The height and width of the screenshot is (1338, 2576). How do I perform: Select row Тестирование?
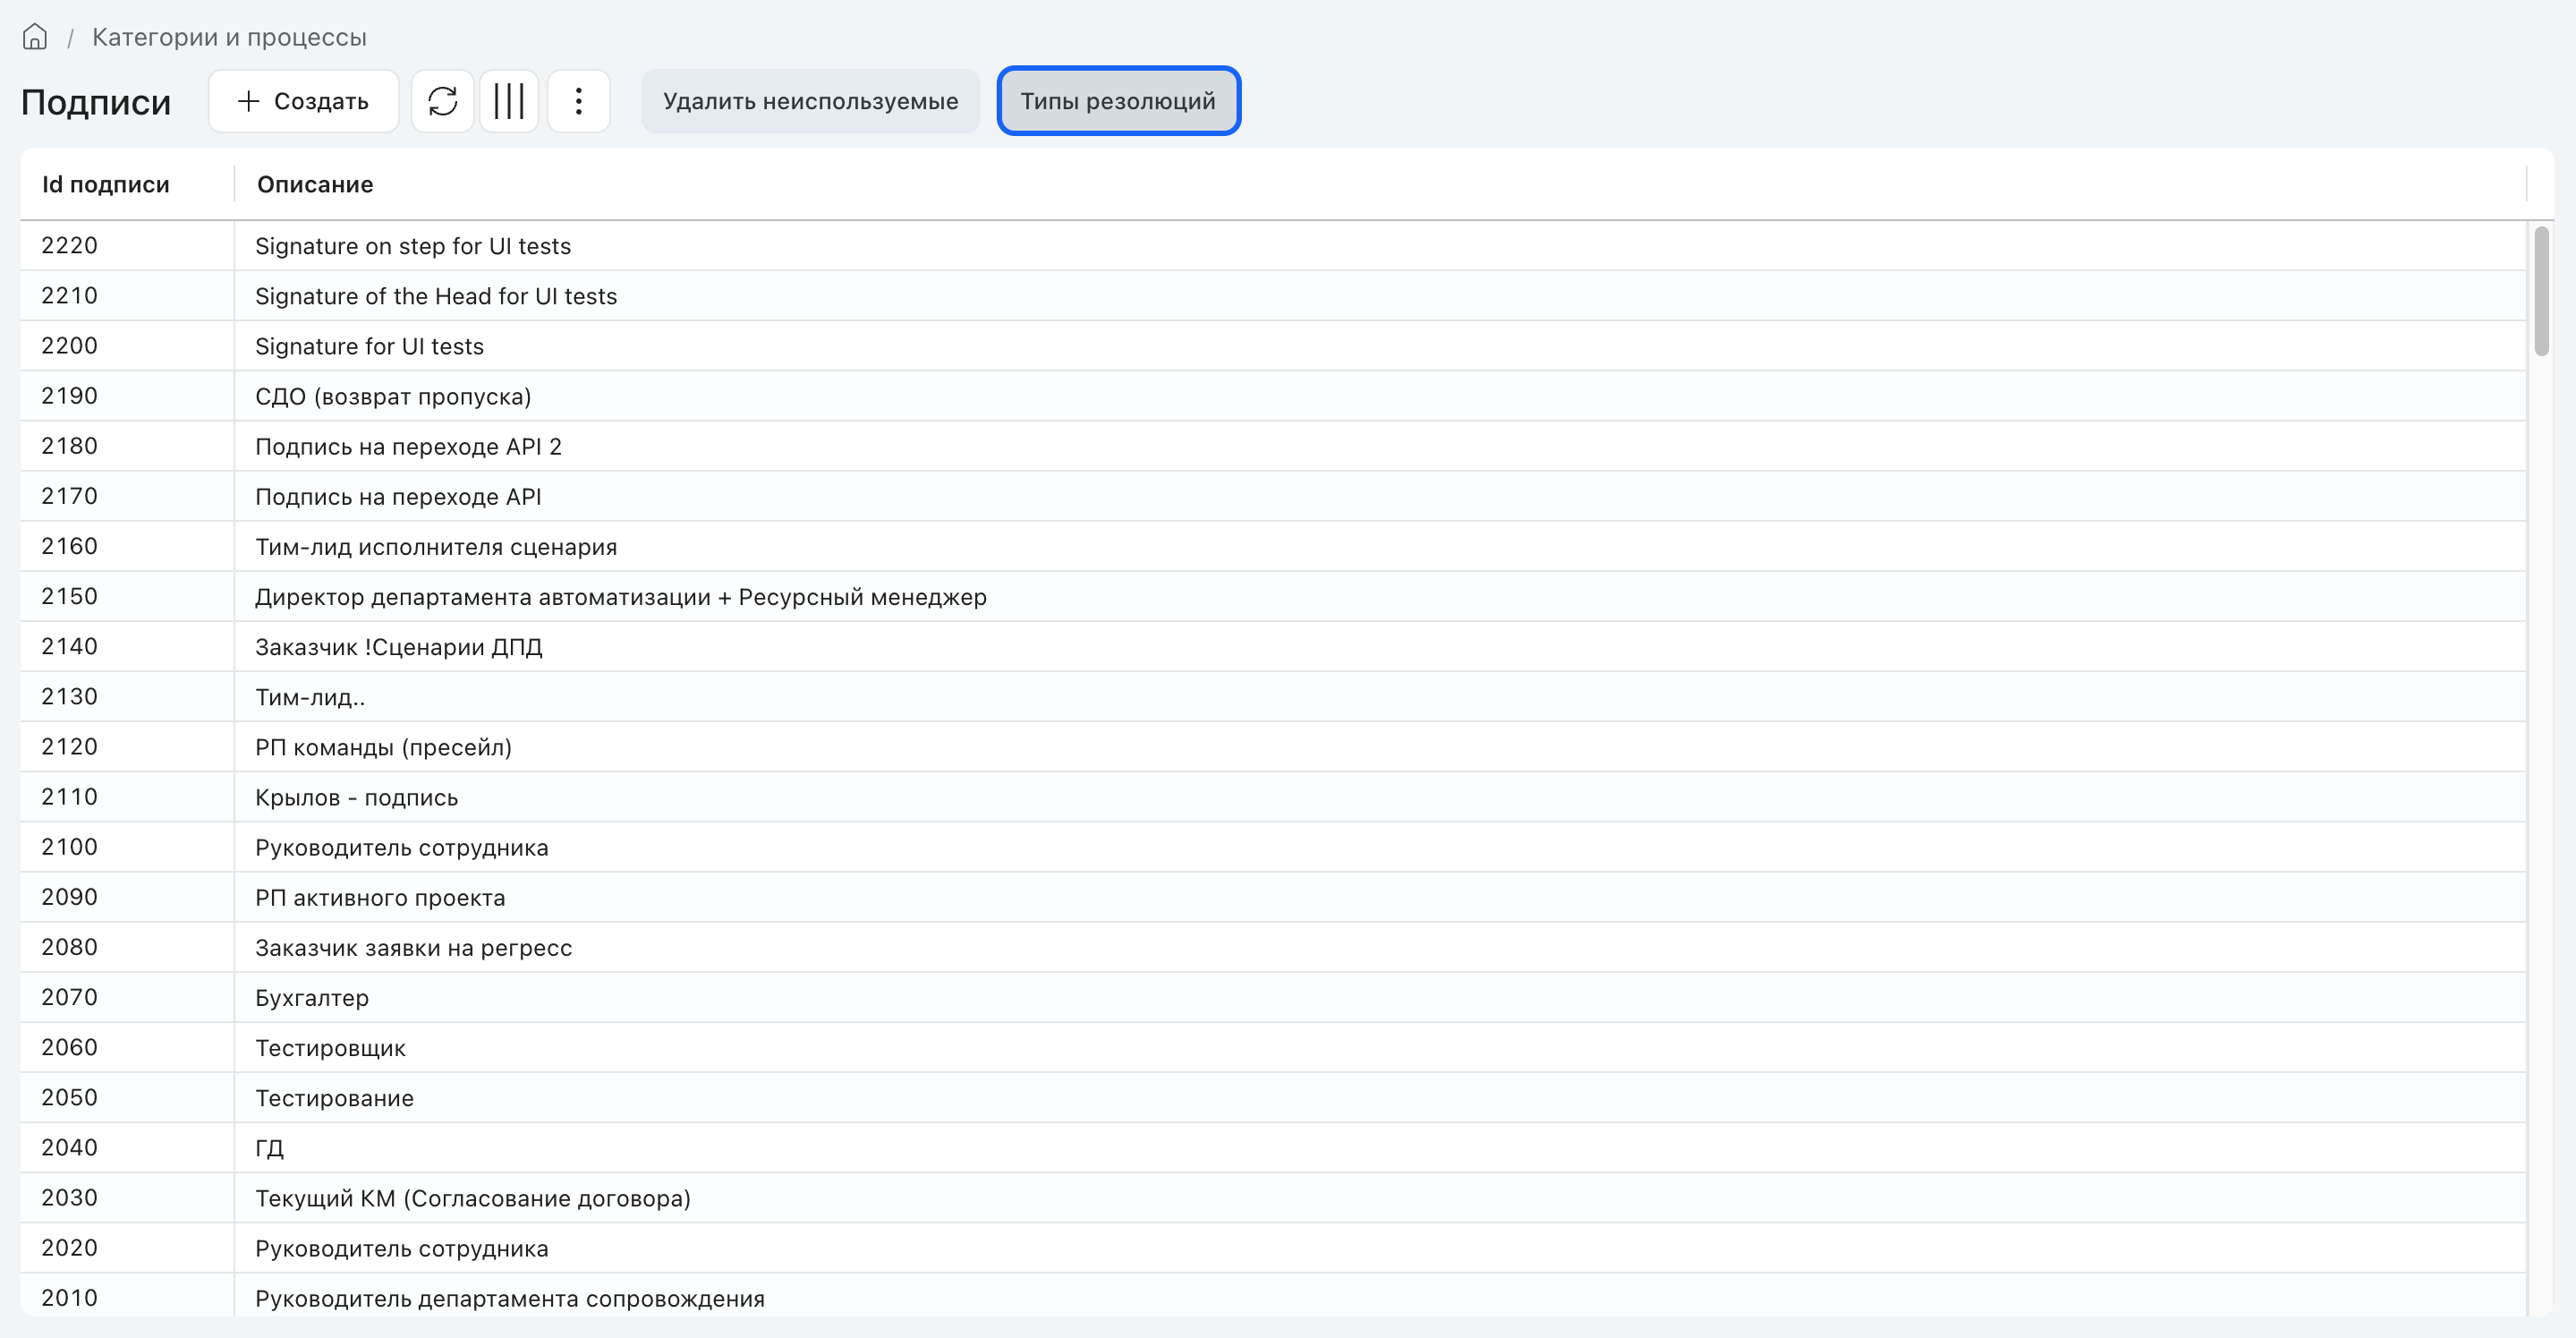coord(1273,1098)
